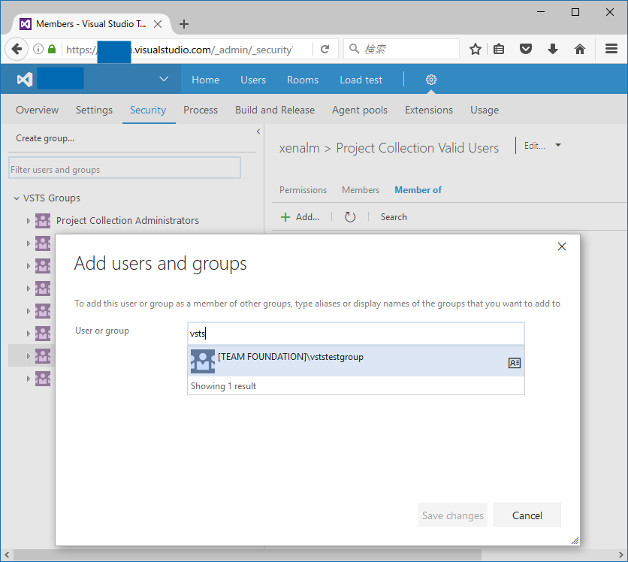Focus the User or group input field
The image size is (628, 562).
[356, 334]
